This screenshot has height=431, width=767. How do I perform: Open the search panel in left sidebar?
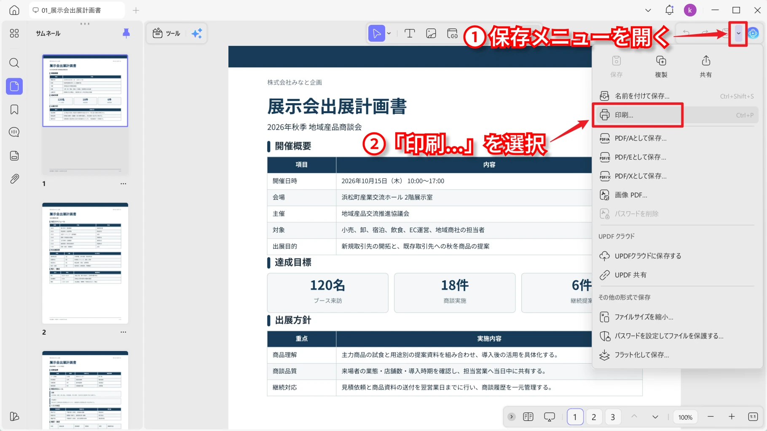tap(14, 63)
